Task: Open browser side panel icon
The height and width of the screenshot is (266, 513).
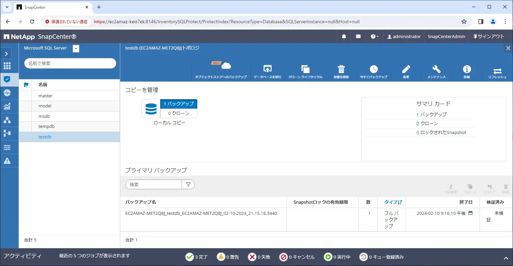Action: (x=481, y=22)
